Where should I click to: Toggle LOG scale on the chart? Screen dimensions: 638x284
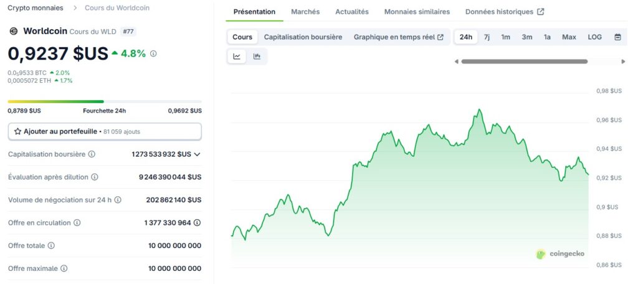pyautogui.click(x=594, y=37)
